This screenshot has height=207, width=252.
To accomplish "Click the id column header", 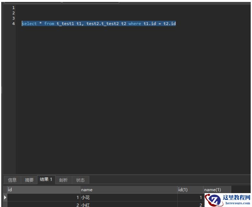I will (x=44, y=190).
